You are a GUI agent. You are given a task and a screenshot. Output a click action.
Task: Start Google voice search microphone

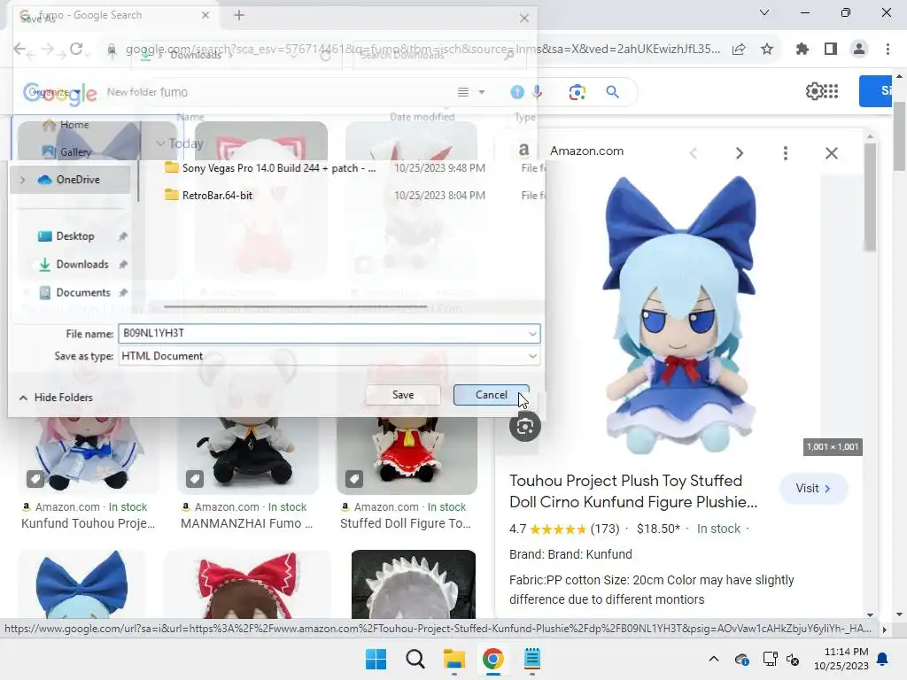(538, 92)
